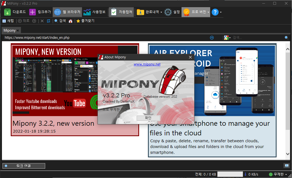This screenshot has height=178, width=292.
Task: Reload the page with refresh icon
Action: coord(48,21)
